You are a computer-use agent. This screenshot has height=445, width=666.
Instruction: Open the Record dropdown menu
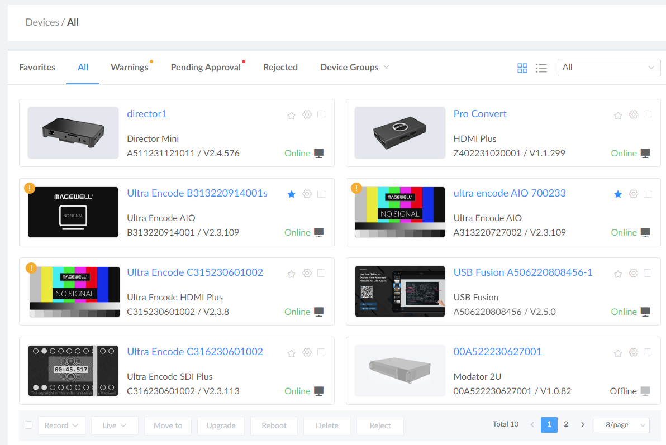click(61, 425)
